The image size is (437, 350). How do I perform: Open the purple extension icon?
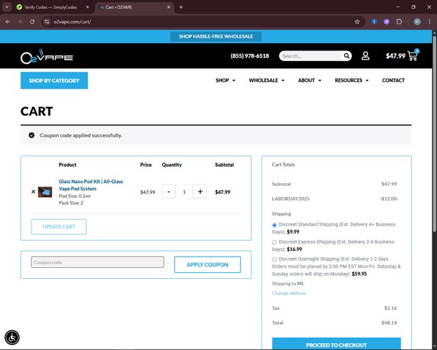386,22
